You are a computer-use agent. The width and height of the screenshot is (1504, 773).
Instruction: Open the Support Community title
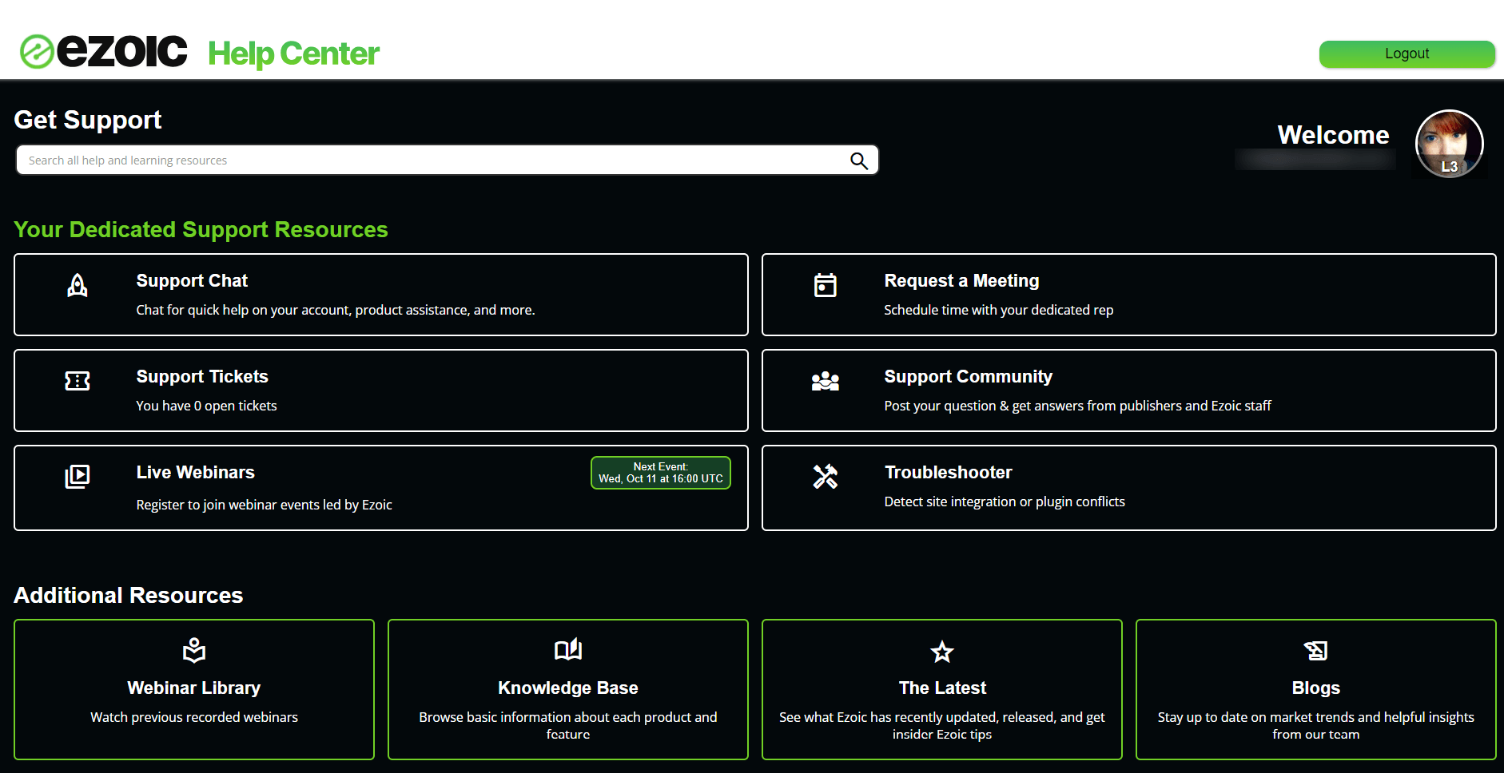[x=968, y=377]
